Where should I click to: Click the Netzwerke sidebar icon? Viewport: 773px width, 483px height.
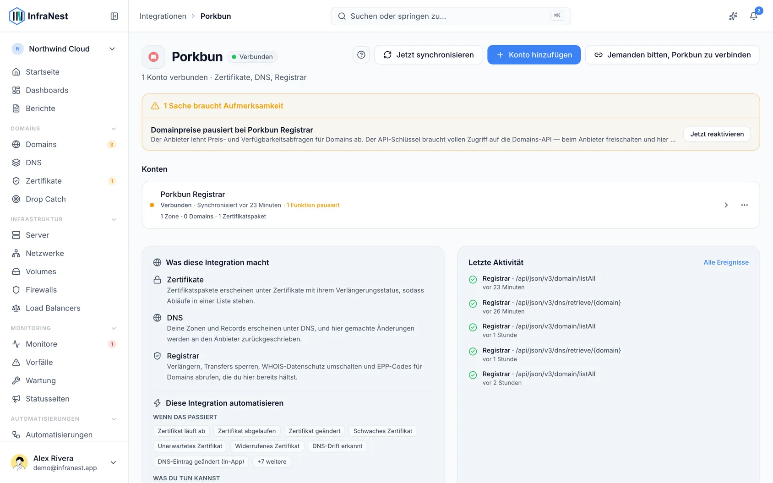pyautogui.click(x=16, y=253)
